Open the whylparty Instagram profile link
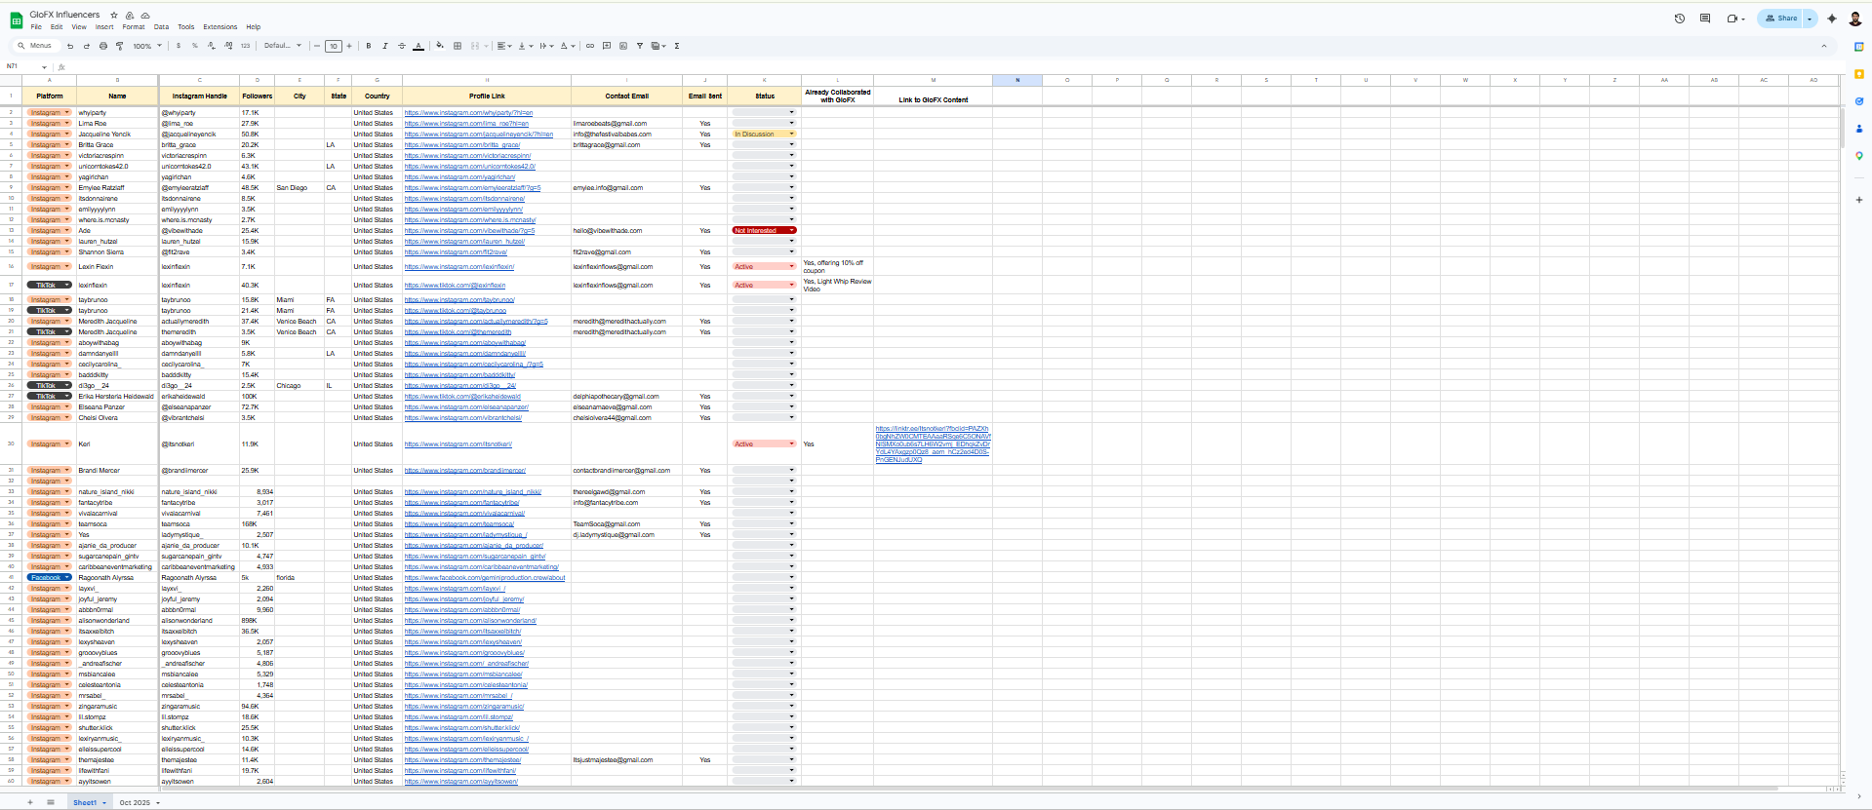Image resolution: width=1872 pixels, height=810 pixels. click(x=468, y=113)
